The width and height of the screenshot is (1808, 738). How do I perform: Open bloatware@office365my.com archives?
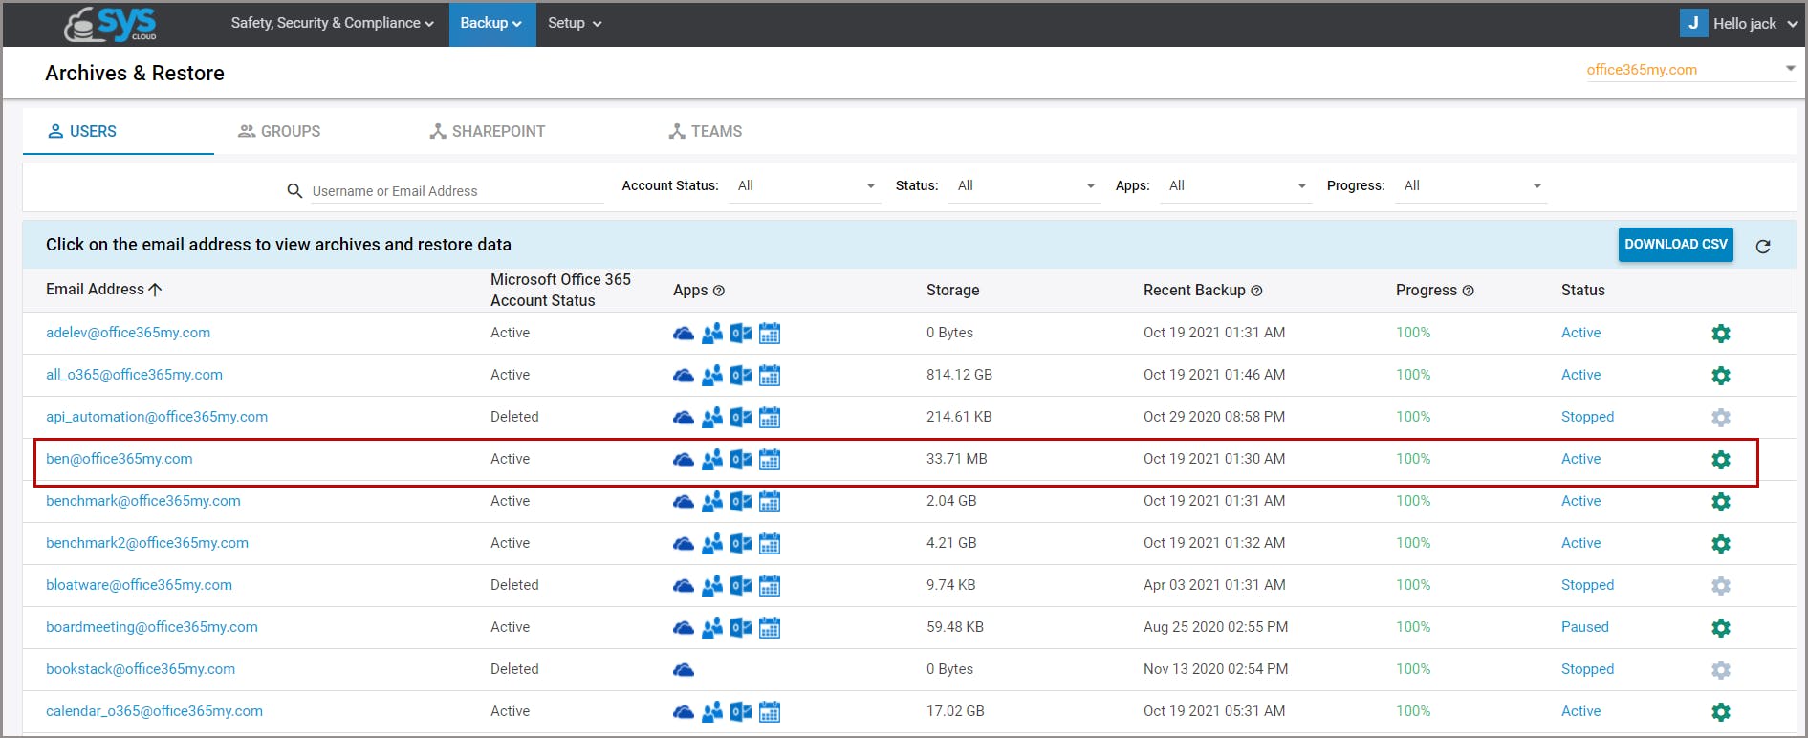(139, 585)
